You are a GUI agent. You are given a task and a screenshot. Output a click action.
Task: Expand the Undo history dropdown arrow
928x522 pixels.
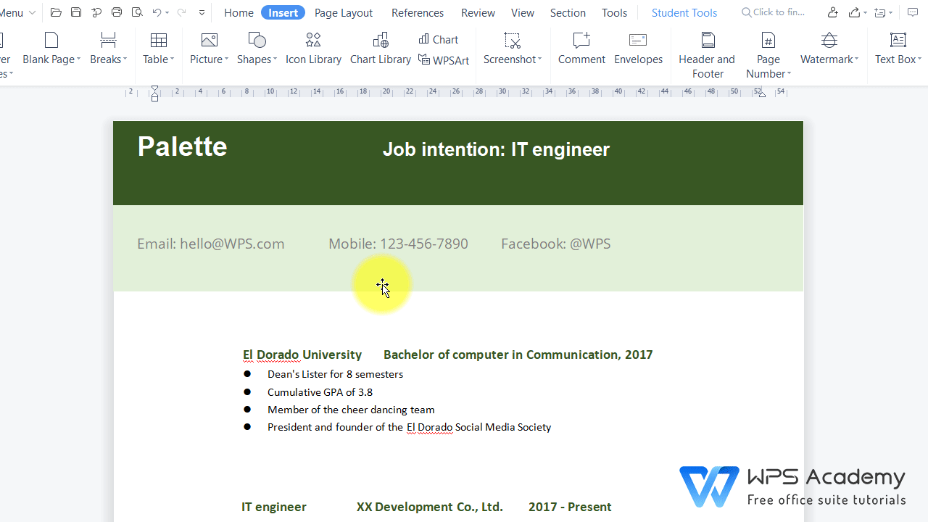pos(167,13)
